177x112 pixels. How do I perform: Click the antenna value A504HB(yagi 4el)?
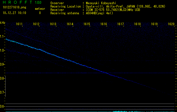coord(99,13)
